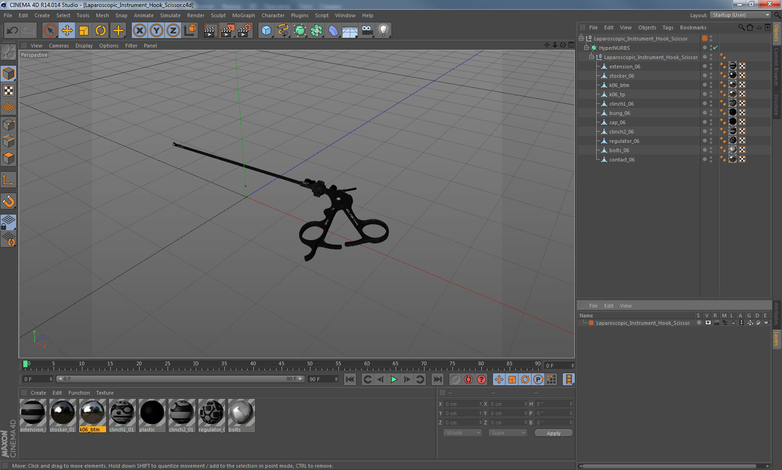
Task: Activate the Move tool in top toolbar
Action: [67, 31]
